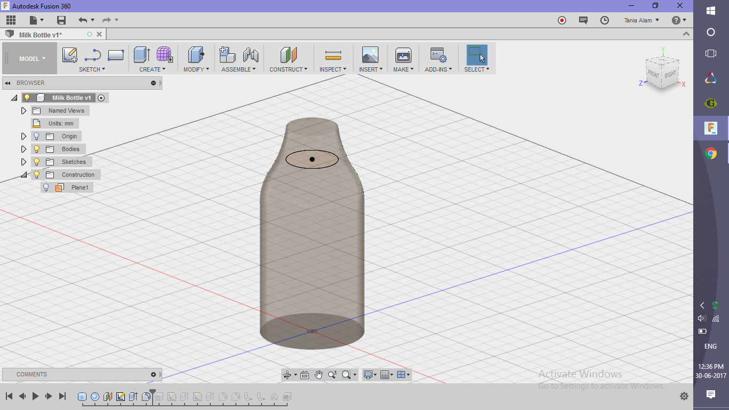Screen dimensions: 729x410
Task: Open Display Settings monitor dropdown
Action: 370,375
